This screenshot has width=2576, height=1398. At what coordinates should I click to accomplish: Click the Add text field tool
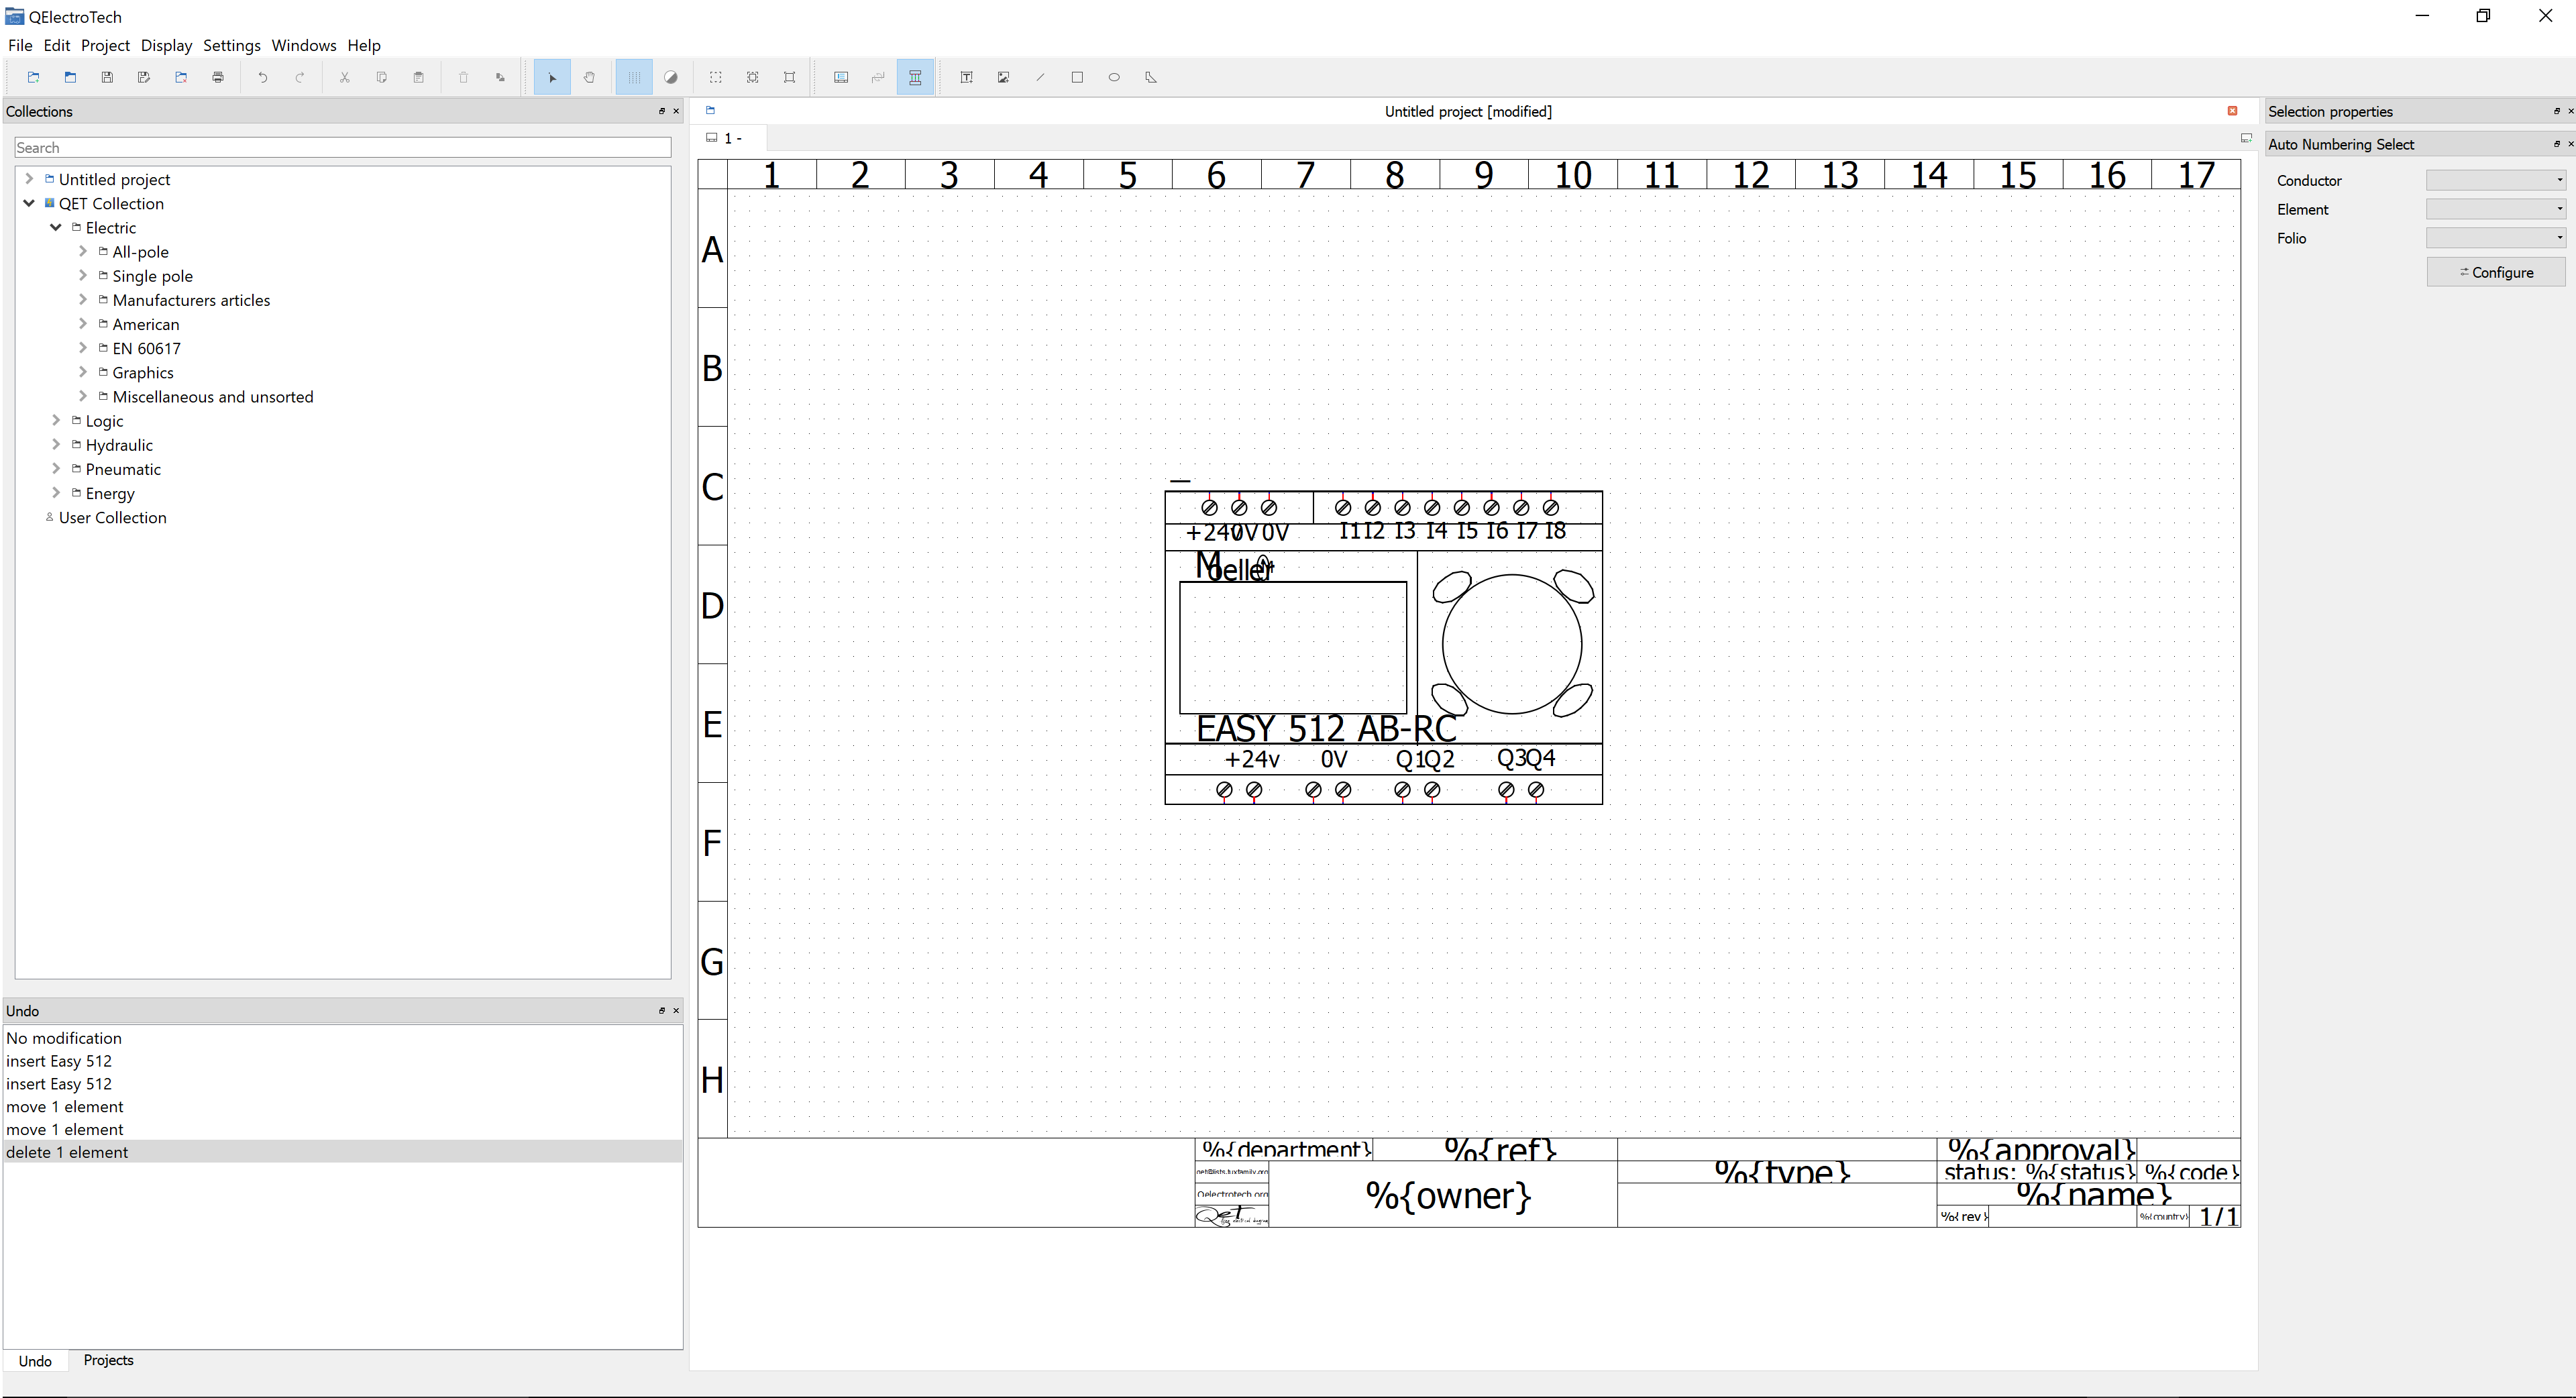pos(966,77)
